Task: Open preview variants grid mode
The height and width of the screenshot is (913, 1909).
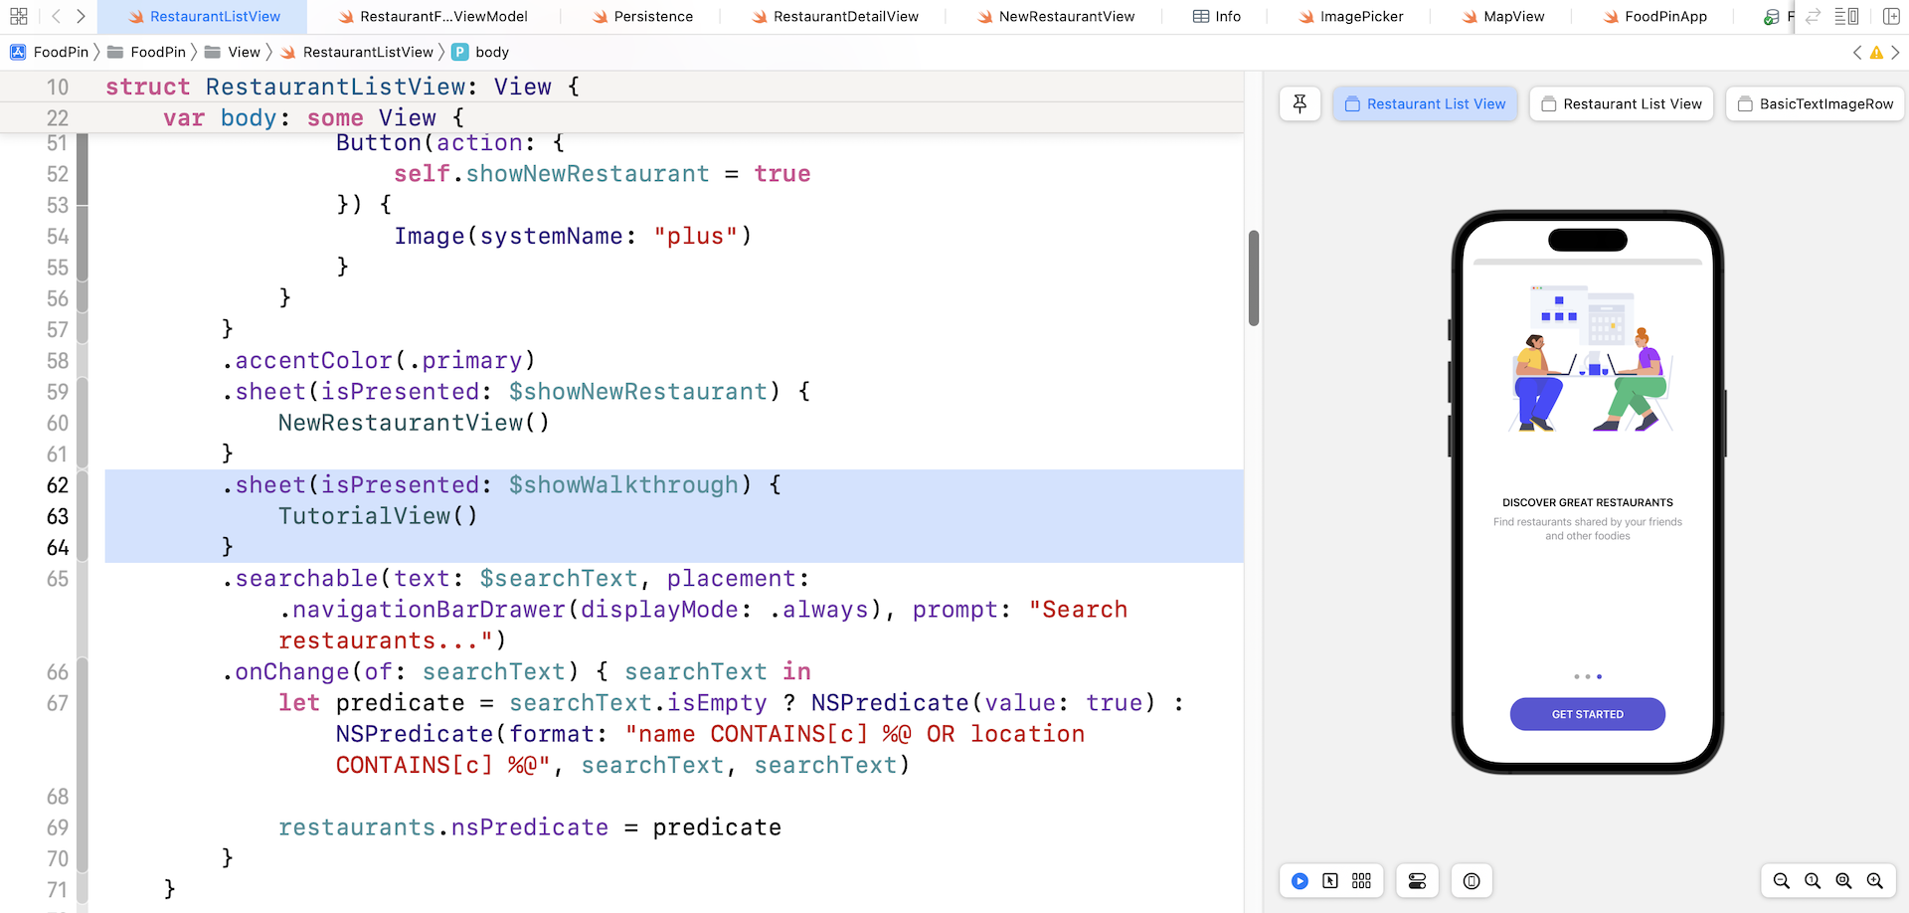Action: pos(1362,880)
